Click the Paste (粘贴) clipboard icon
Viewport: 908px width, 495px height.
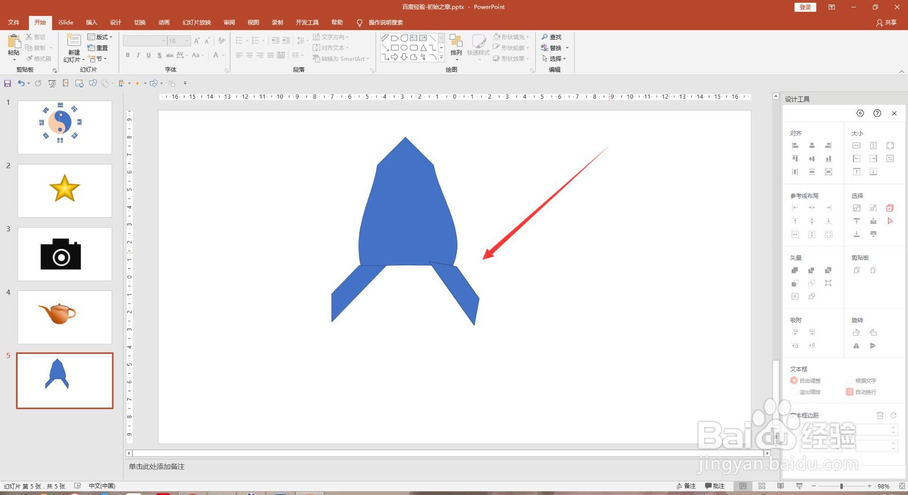coord(14,43)
